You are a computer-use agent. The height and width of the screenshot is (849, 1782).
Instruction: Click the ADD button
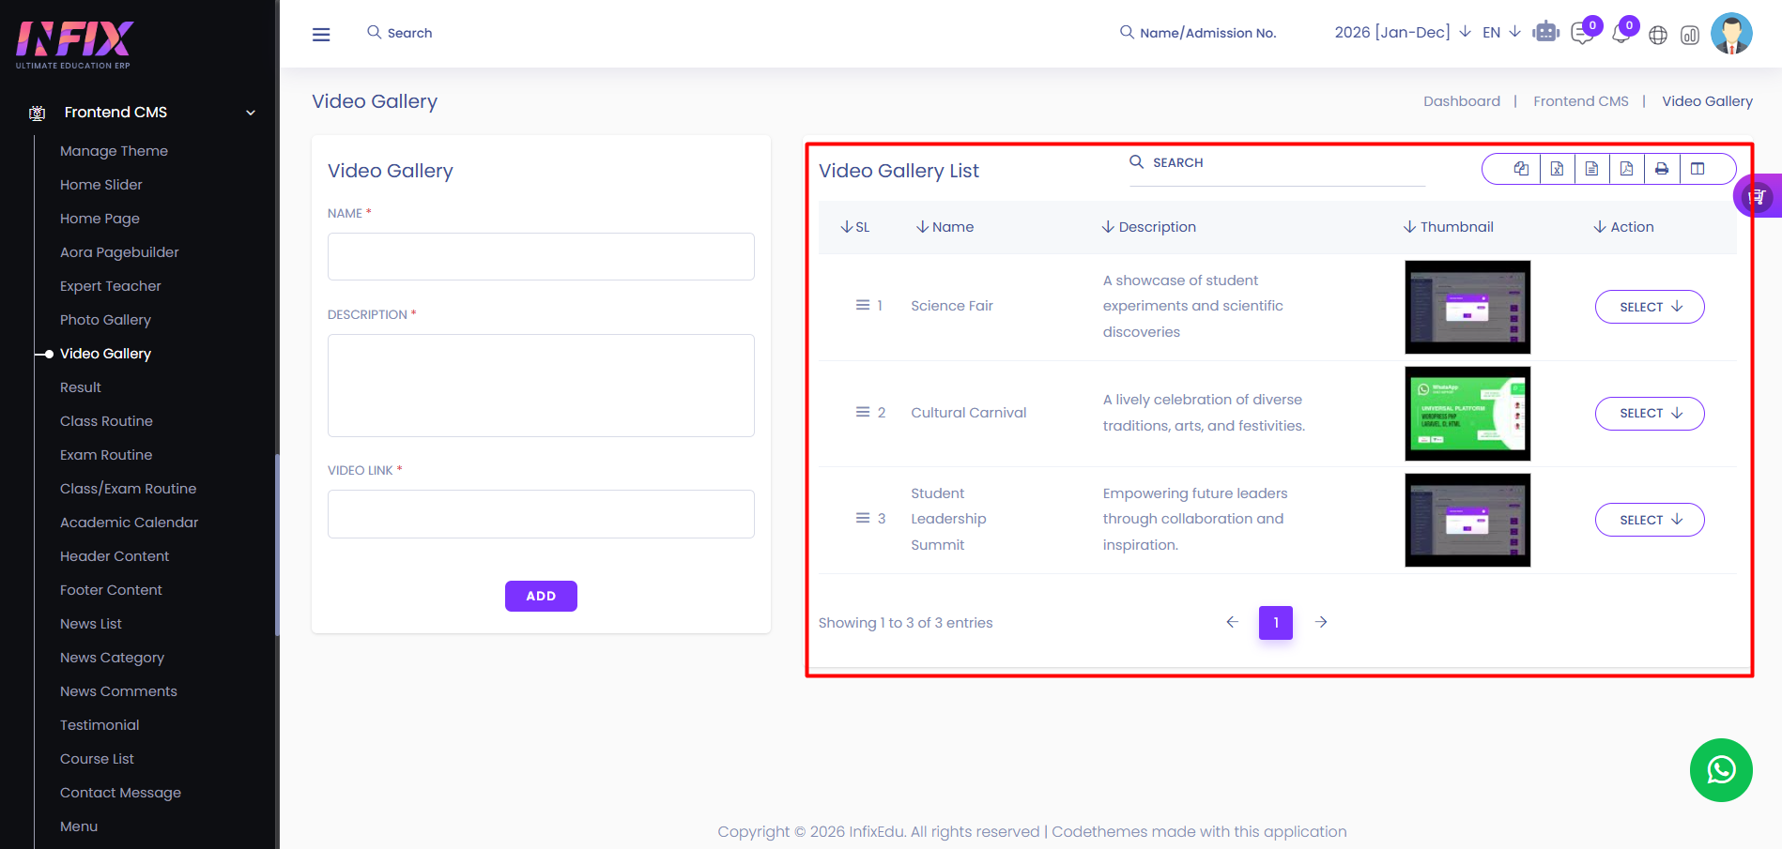(541, 596)
